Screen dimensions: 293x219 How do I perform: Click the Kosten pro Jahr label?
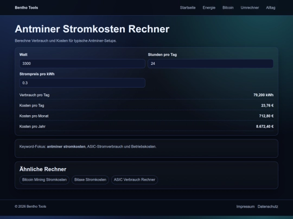tap(33, 127)
